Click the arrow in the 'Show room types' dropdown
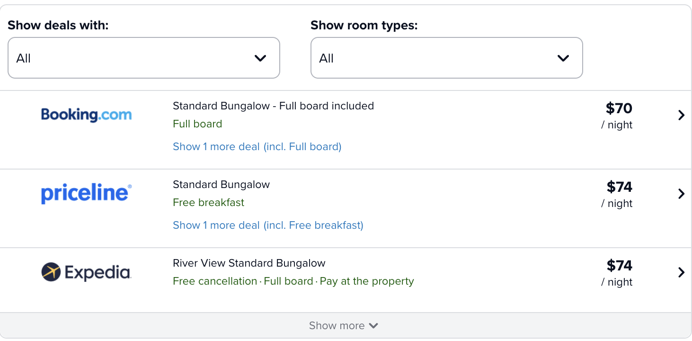 (x=563, y=58)
